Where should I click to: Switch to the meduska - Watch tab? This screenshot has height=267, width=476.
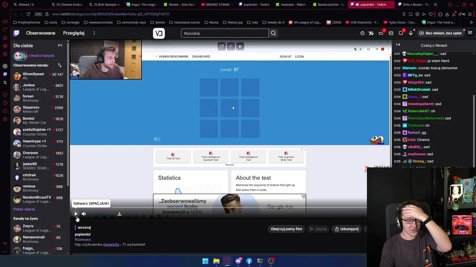(x=292, y=4)
